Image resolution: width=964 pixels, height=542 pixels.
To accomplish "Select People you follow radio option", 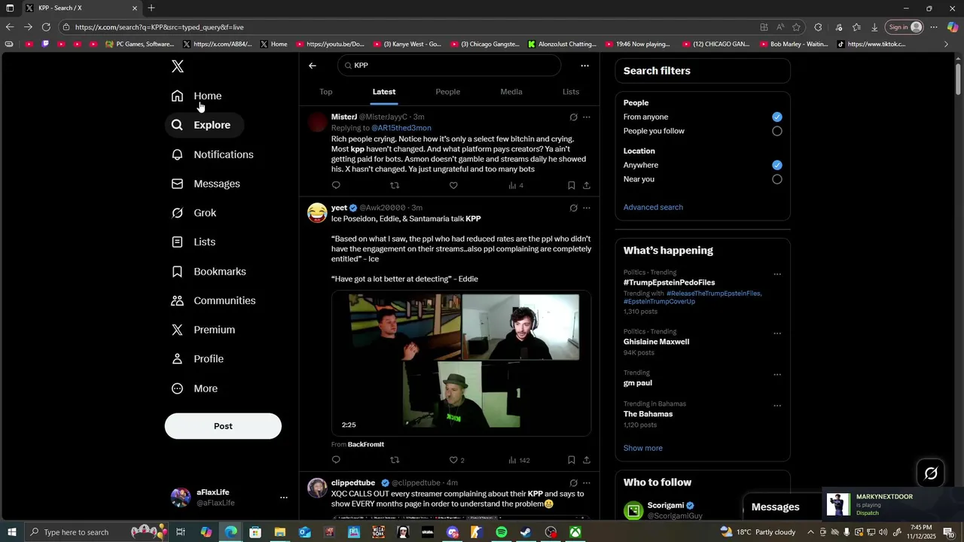I will click(x=777, y=131).
